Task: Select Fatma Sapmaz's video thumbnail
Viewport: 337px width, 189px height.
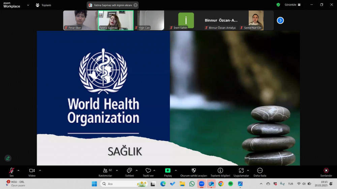Action: pos(116,21)
